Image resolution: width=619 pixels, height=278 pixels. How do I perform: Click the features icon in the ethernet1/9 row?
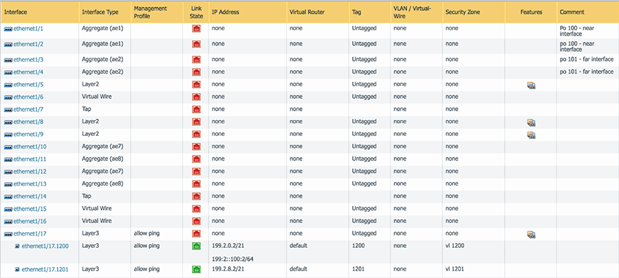531,135
